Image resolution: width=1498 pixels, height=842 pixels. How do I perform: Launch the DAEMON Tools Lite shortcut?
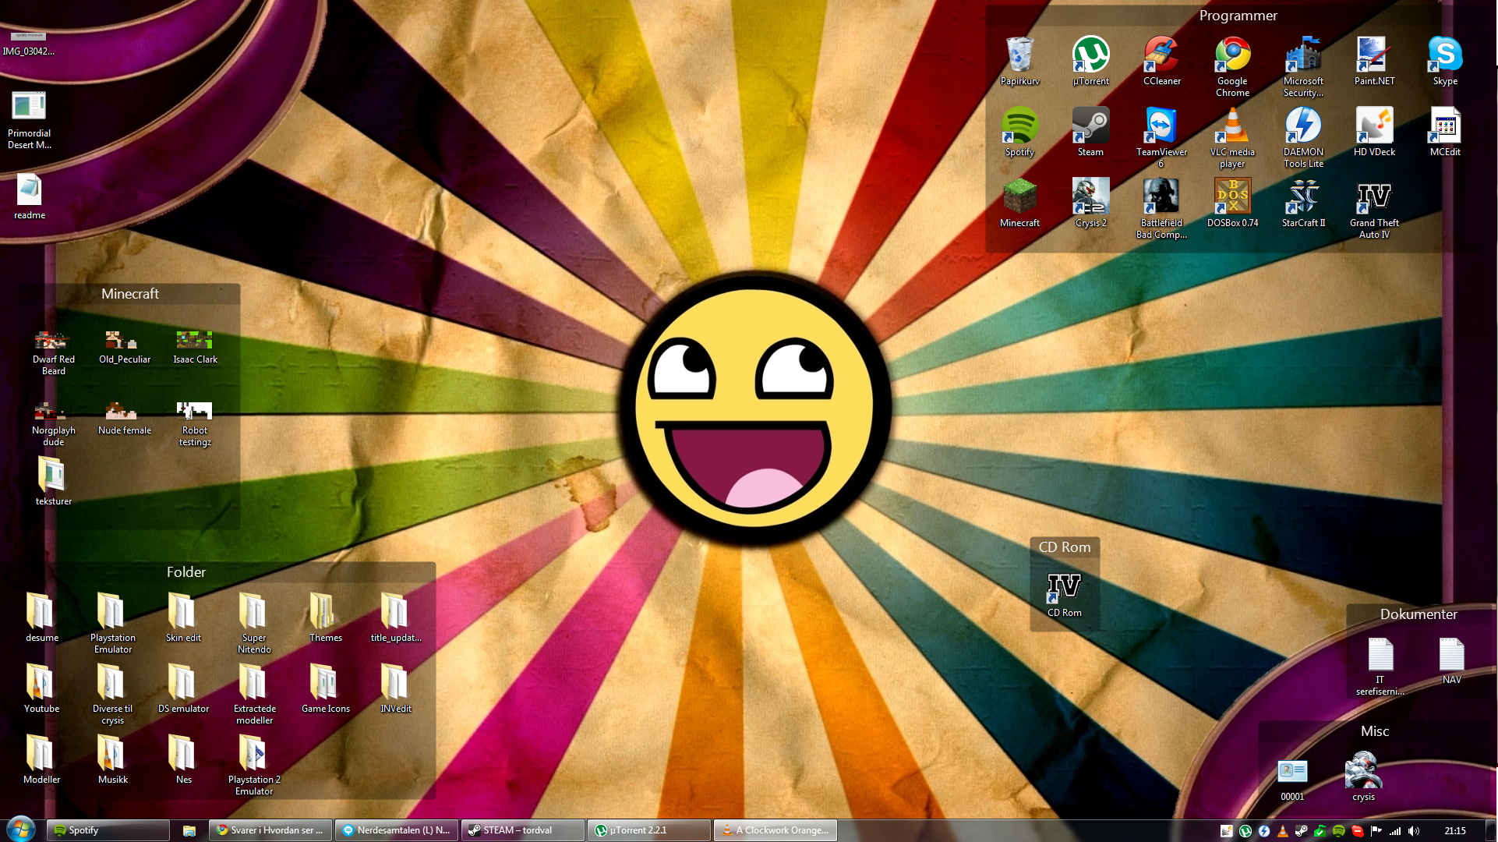pyautogui.click(x=1303, y=137)
